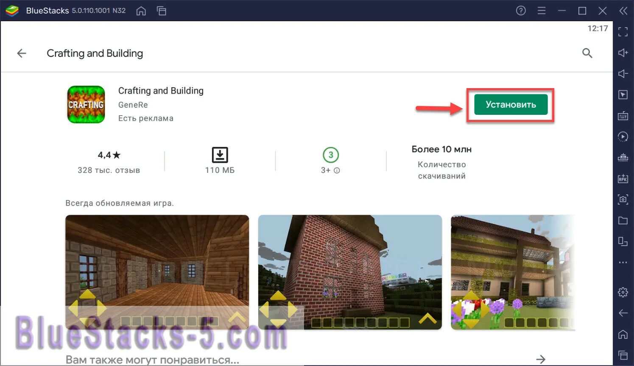634x366 pixels.
Task: Open search with the magnifier icon
Action: pos(587,53)
